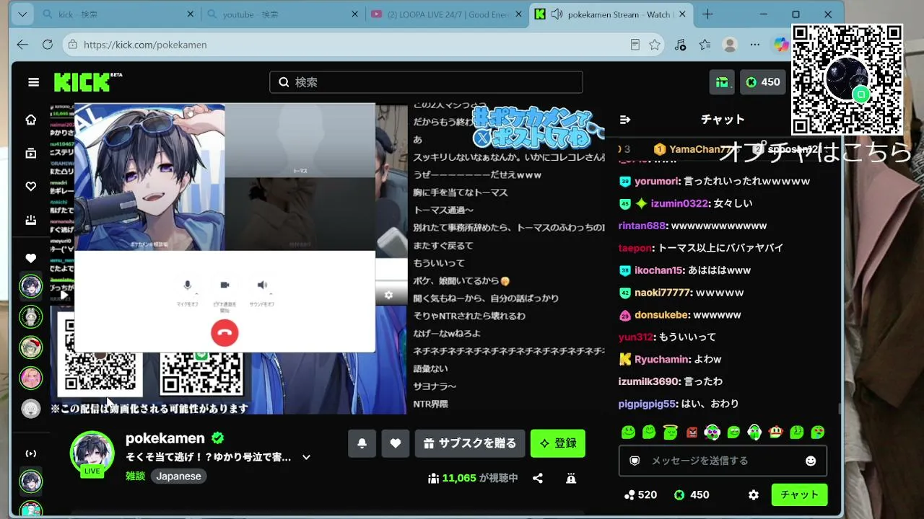Screen dimensions: 924x519
Task: Go to the Kick home logo
Action: coord(87,82)
